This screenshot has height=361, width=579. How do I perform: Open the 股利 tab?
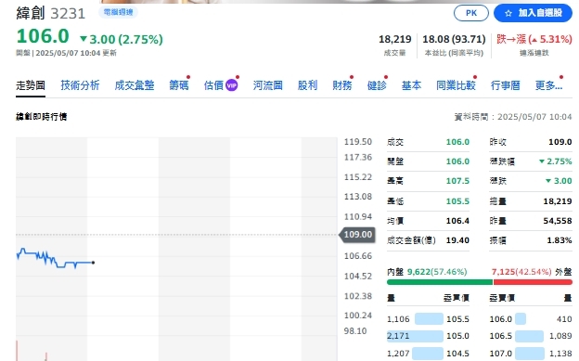point(308,85)
